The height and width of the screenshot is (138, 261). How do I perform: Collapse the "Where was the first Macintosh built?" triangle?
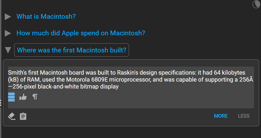click(8, 50)
